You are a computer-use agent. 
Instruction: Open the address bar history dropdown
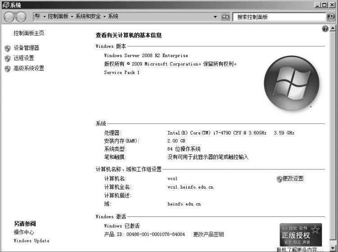(215, 17)
